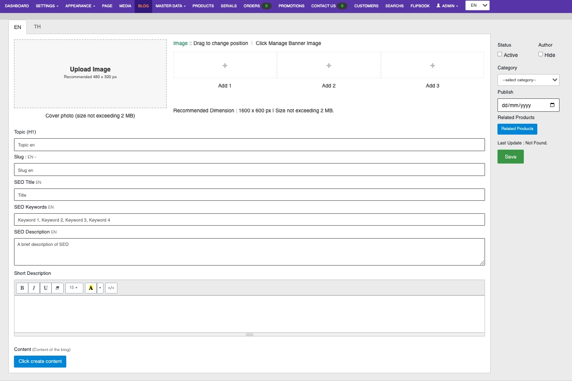Expand the font size 15 dropdown

coord(74,288)
